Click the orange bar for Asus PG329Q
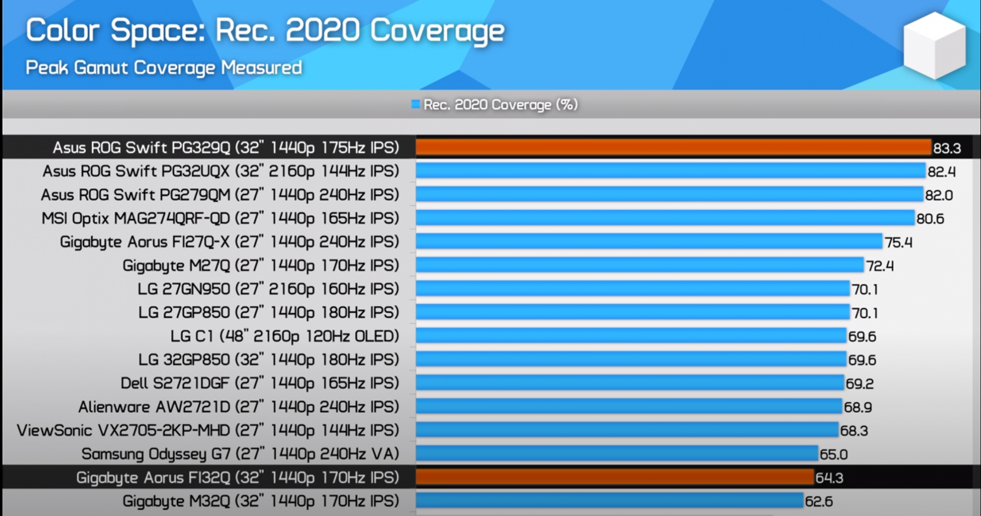Image resolution: width=981 pixels, height=516 pixels. click(x=673, y=147)
